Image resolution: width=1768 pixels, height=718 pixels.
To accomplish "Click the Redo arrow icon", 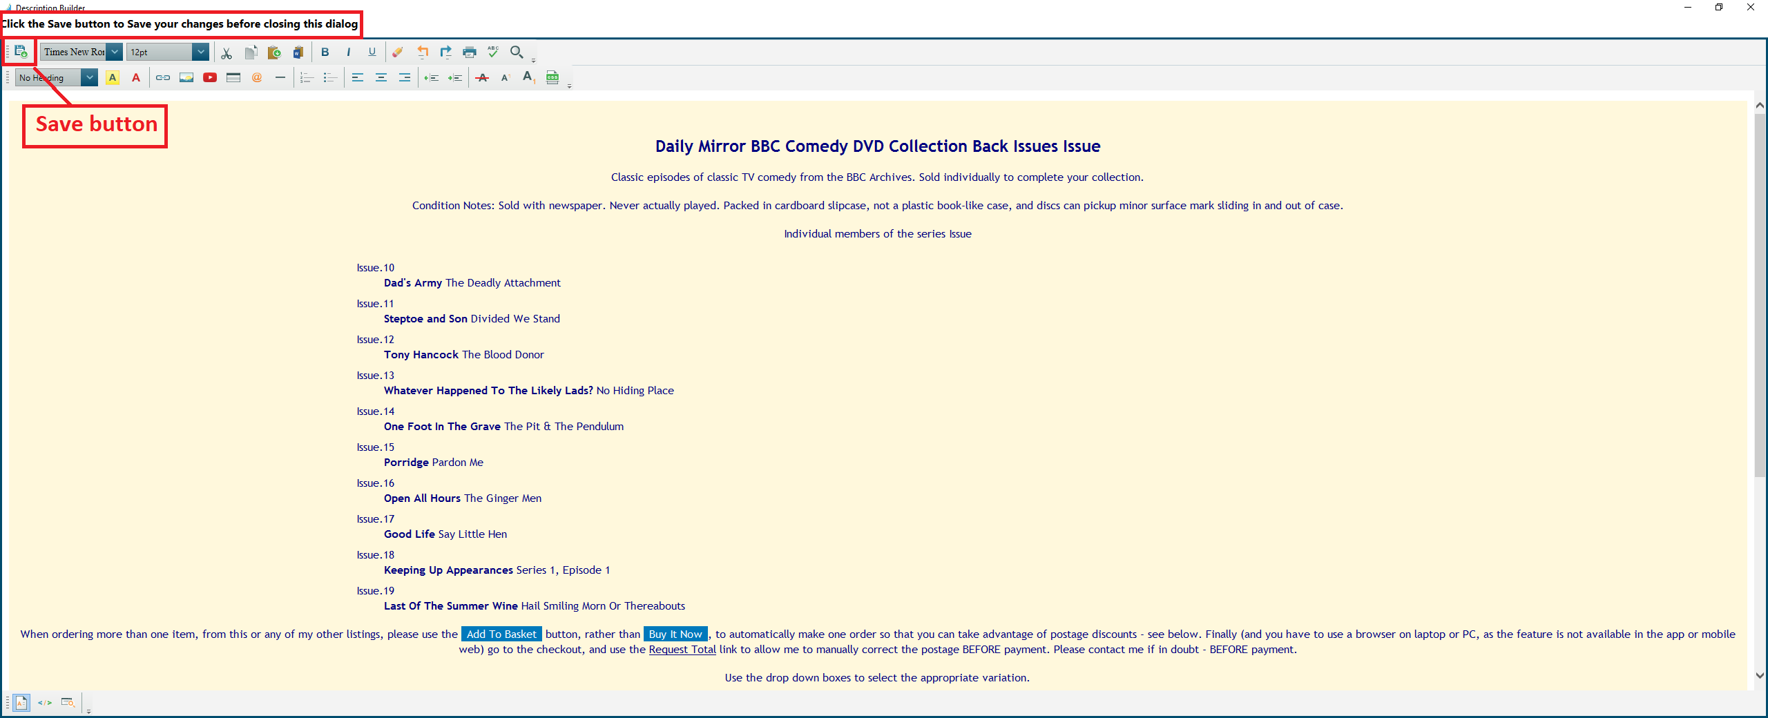I will pos(446,52).
